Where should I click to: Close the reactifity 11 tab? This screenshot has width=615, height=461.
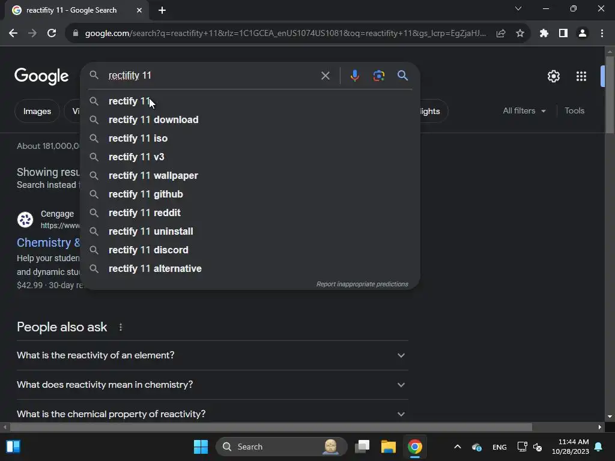[x=139, y=11]
